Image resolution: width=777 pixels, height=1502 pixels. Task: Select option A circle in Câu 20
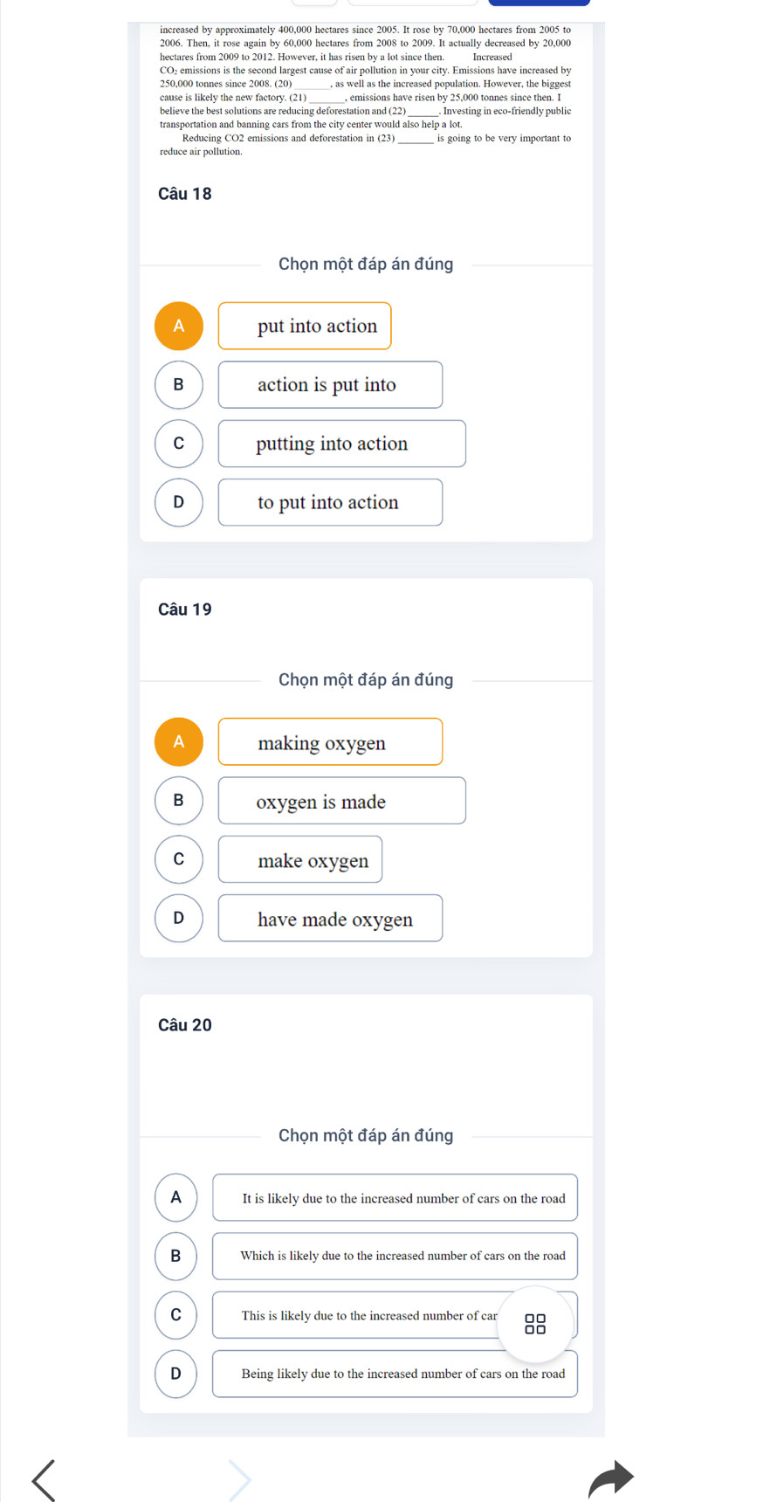coord(176,1197)
